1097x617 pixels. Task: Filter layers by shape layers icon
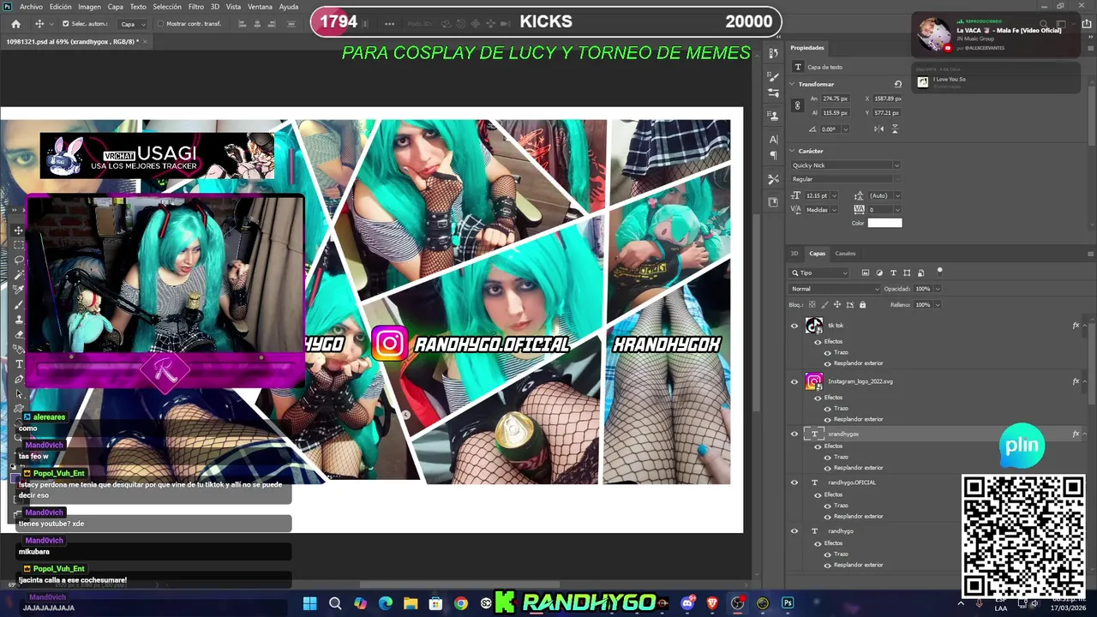(907, 273)
